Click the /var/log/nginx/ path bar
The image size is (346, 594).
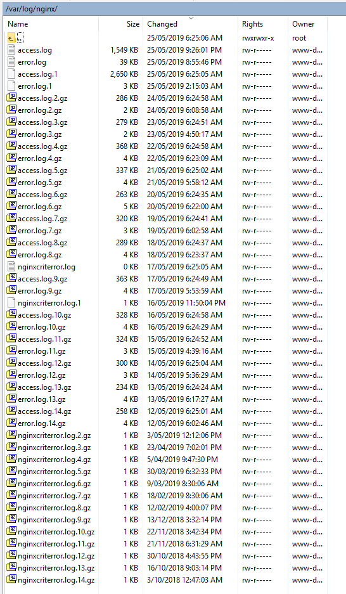174,9
